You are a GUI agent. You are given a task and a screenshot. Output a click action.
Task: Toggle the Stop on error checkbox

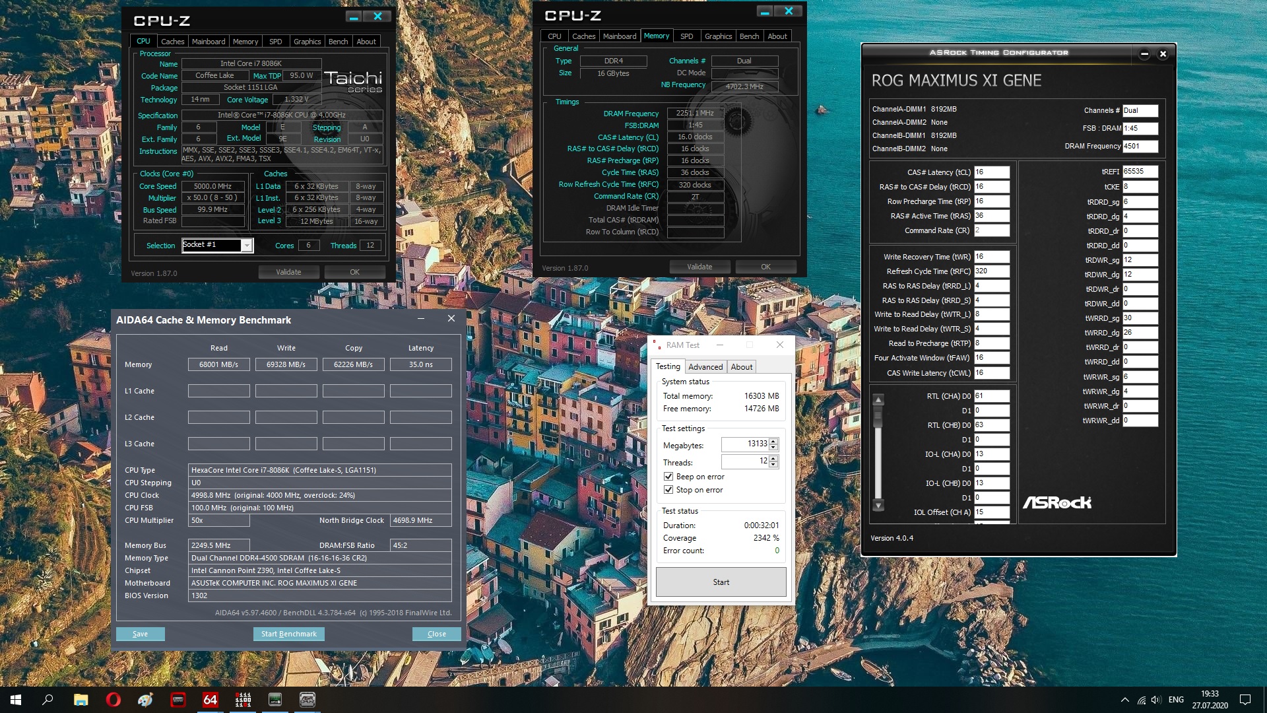point(668,490)
